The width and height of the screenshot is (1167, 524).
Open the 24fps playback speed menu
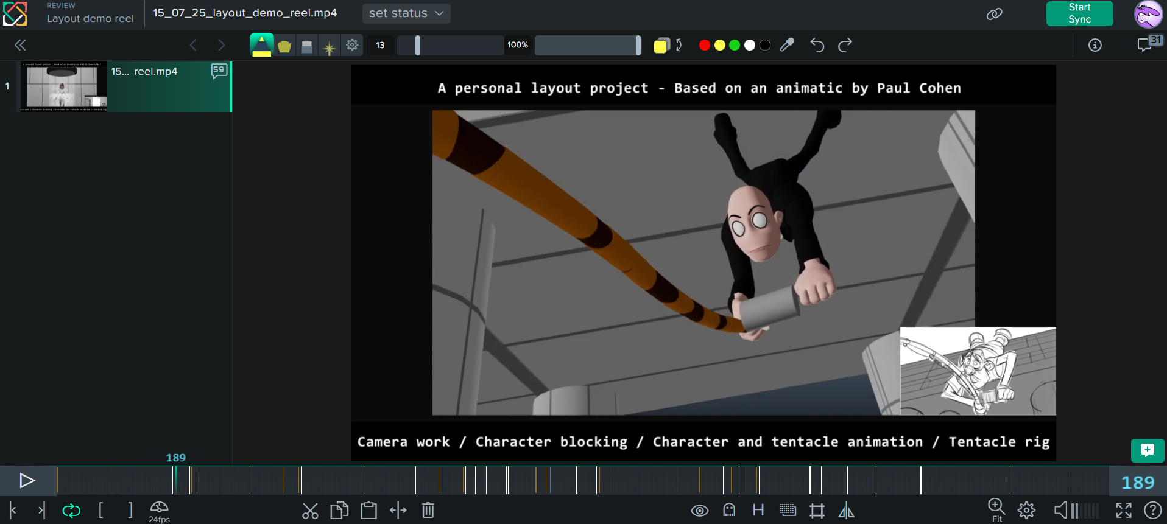click(x=159, y=511)
